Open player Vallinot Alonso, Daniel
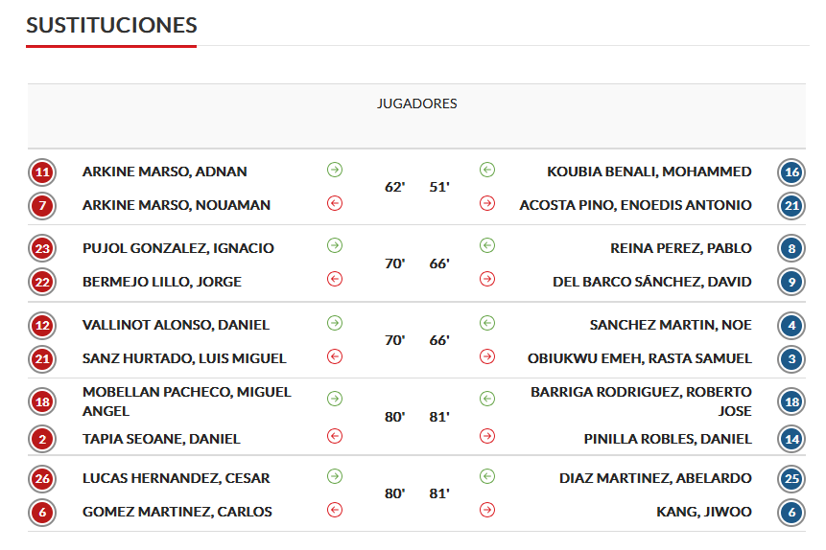This screenshot has width=826, height=550. (176, 325)
